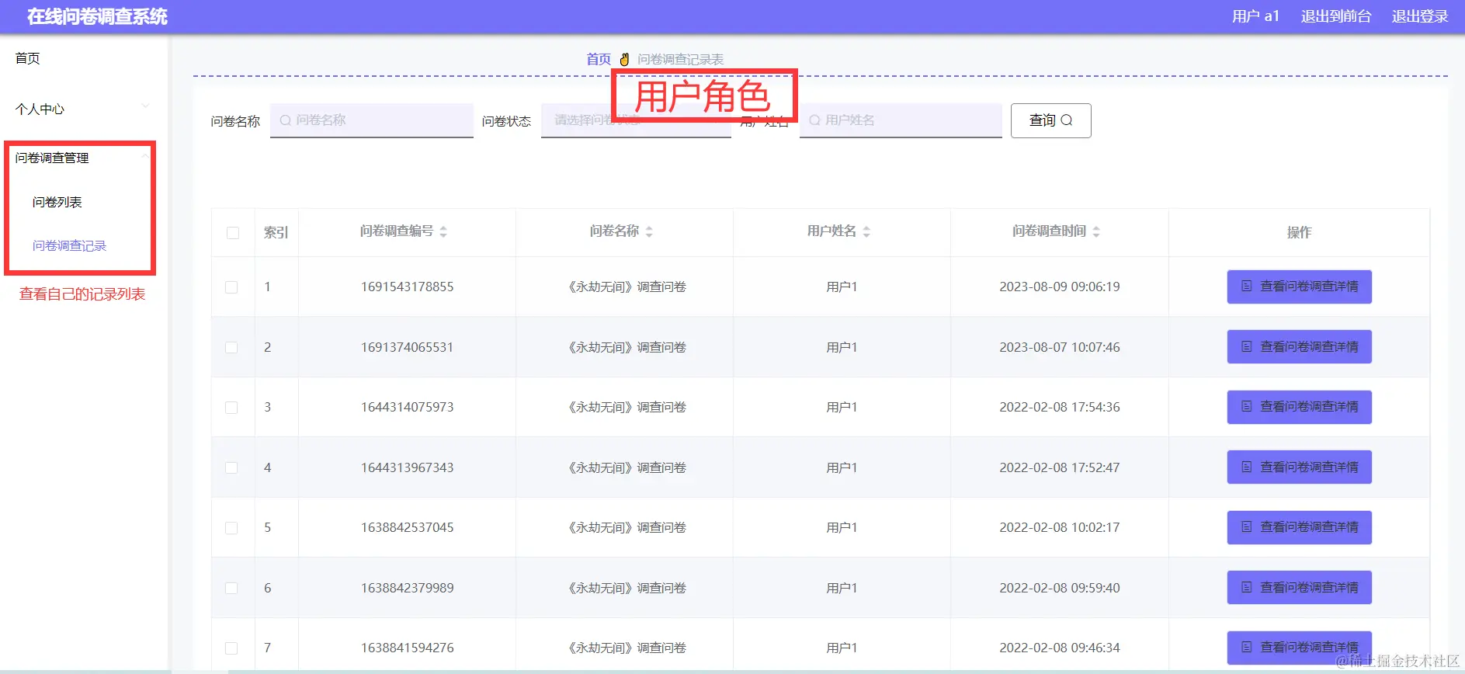Check the box for row 5 (1638842537045)
1465x674 pixels.
(231, 528)
